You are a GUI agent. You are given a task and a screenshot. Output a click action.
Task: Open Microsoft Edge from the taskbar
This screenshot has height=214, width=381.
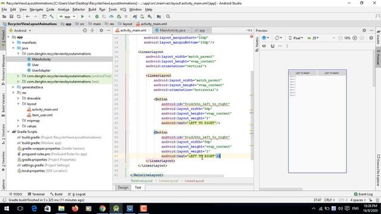tap(34, 209)
